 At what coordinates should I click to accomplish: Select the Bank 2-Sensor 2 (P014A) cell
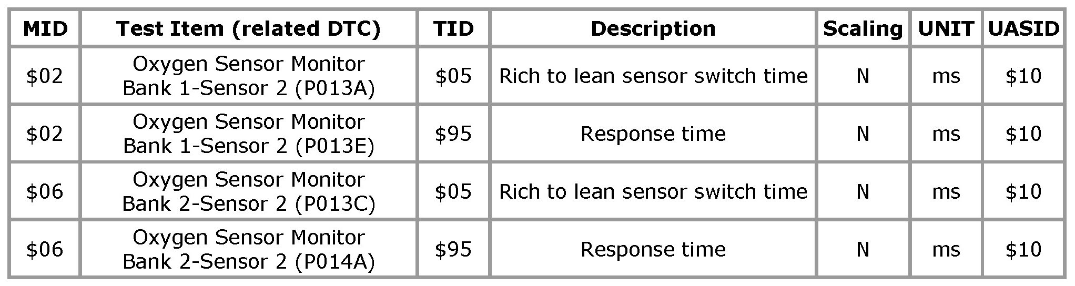[248, 250]
